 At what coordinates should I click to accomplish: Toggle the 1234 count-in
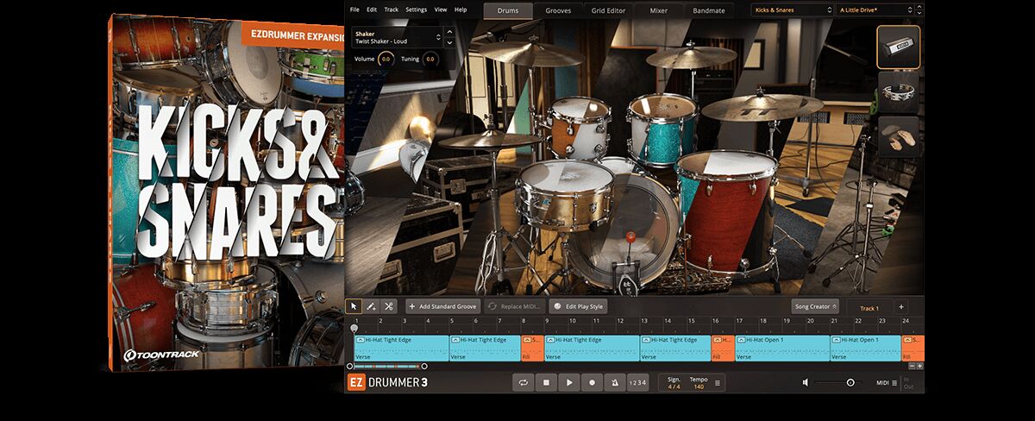coord(637,382)
